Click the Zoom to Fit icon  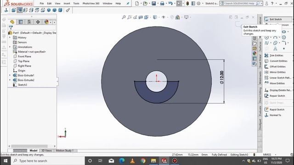124,17
